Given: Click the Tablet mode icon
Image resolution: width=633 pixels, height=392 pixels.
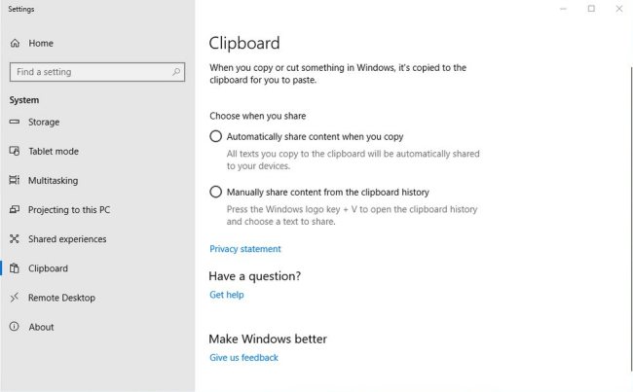Looking at the screenshot, I should tap(15, 151).
